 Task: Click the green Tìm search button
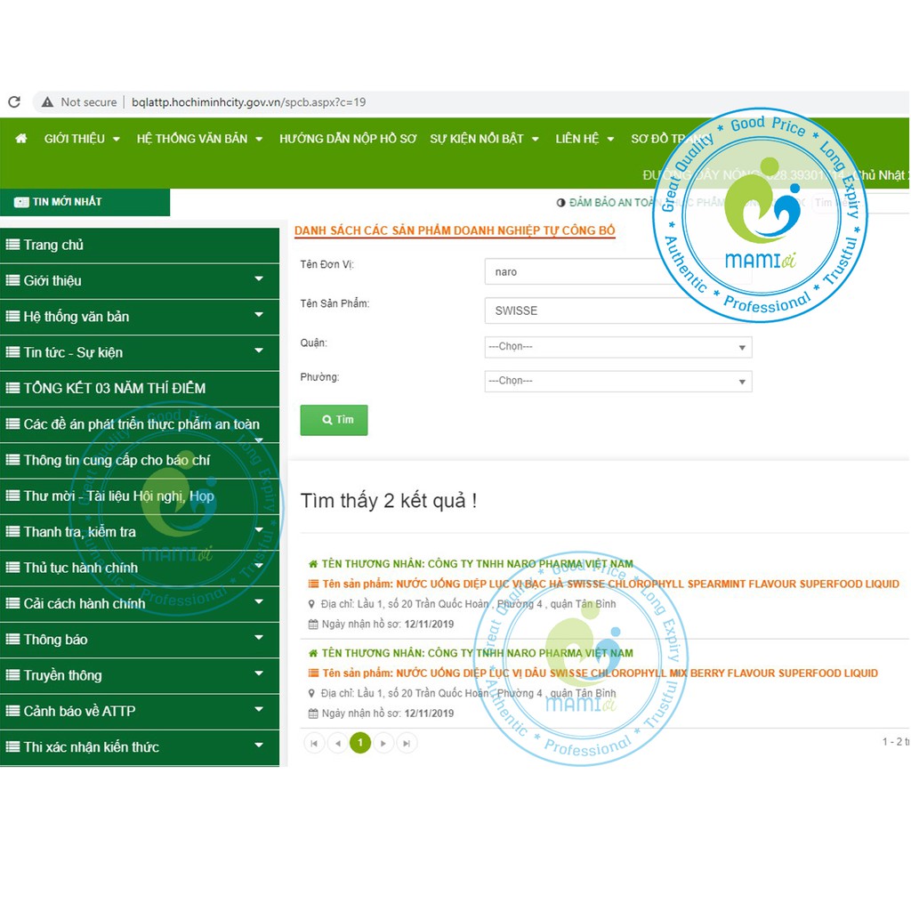[x=335, y=420]
